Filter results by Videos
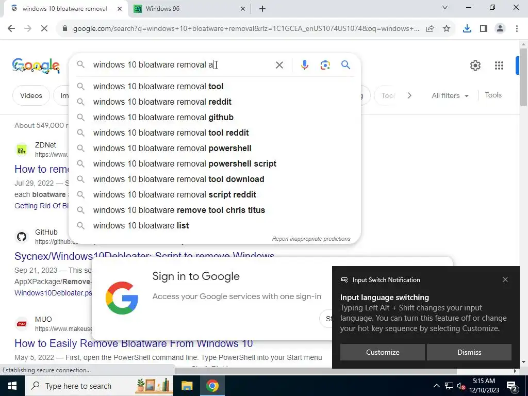 (x=31, y=95)
